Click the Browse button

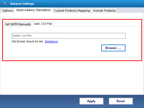(113, 48)
